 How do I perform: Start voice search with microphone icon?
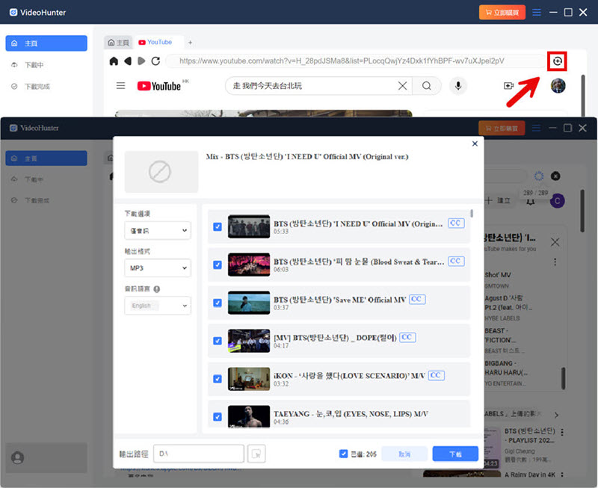458,86
